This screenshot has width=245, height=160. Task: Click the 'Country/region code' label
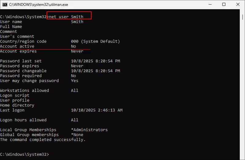23,41
